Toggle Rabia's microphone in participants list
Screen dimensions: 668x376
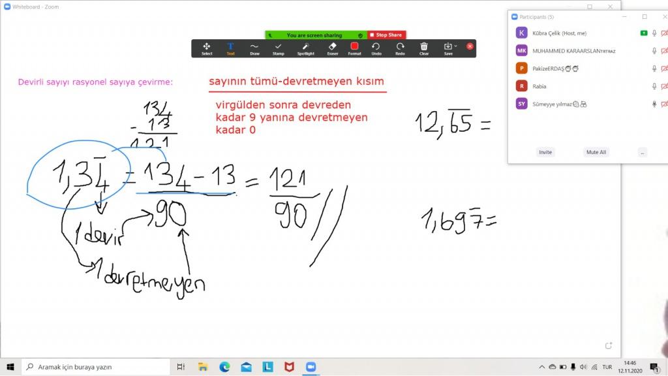pos(654,86)
